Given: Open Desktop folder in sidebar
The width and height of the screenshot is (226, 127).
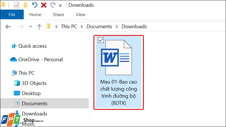Looking at the screenshot, I should tap(31, 93).
